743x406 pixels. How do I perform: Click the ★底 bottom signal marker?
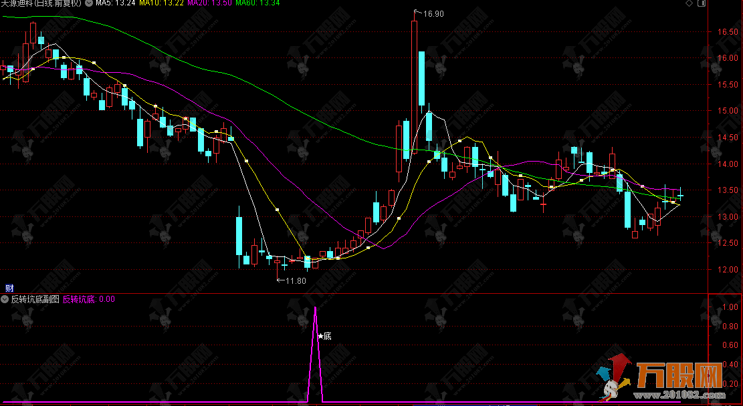tap(324, 337)
